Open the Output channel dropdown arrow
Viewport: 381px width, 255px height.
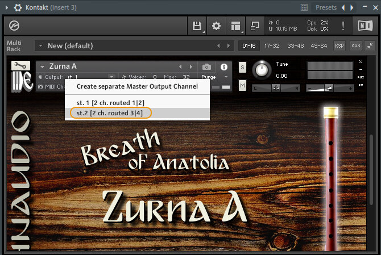tap(111, 77)
